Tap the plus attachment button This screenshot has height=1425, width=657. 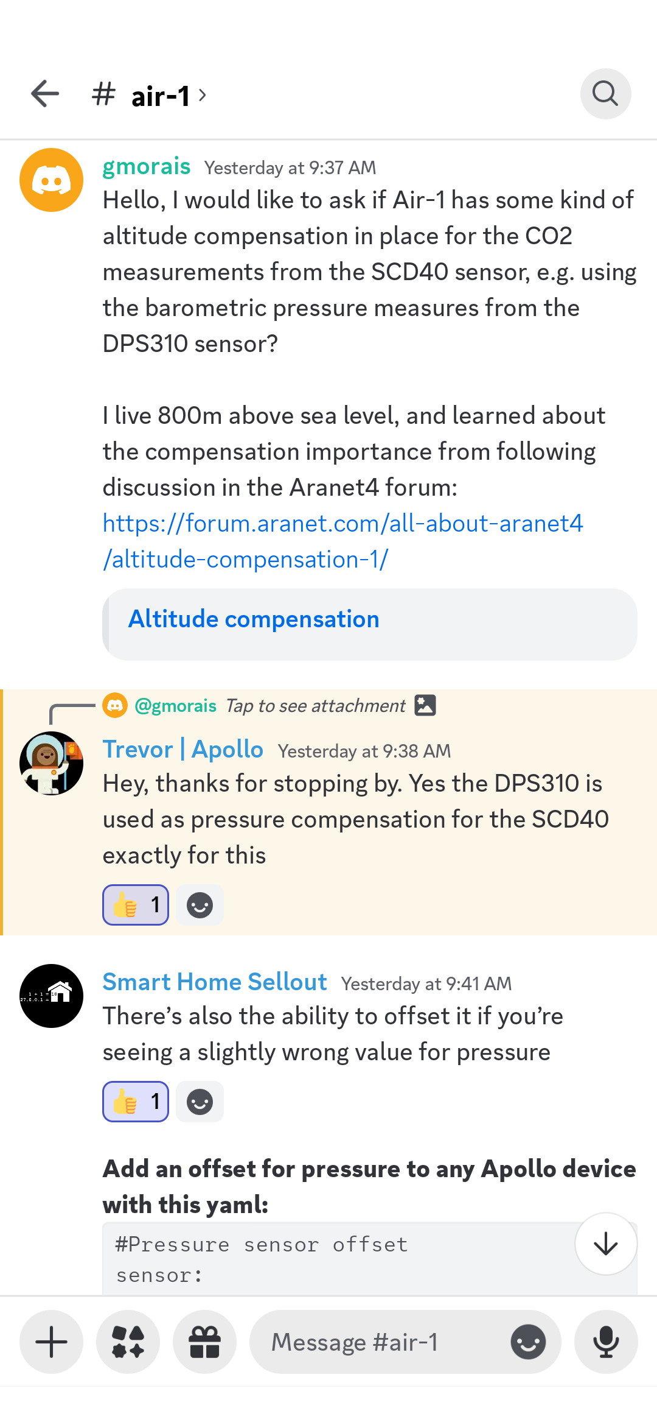tap(52, 1342)
